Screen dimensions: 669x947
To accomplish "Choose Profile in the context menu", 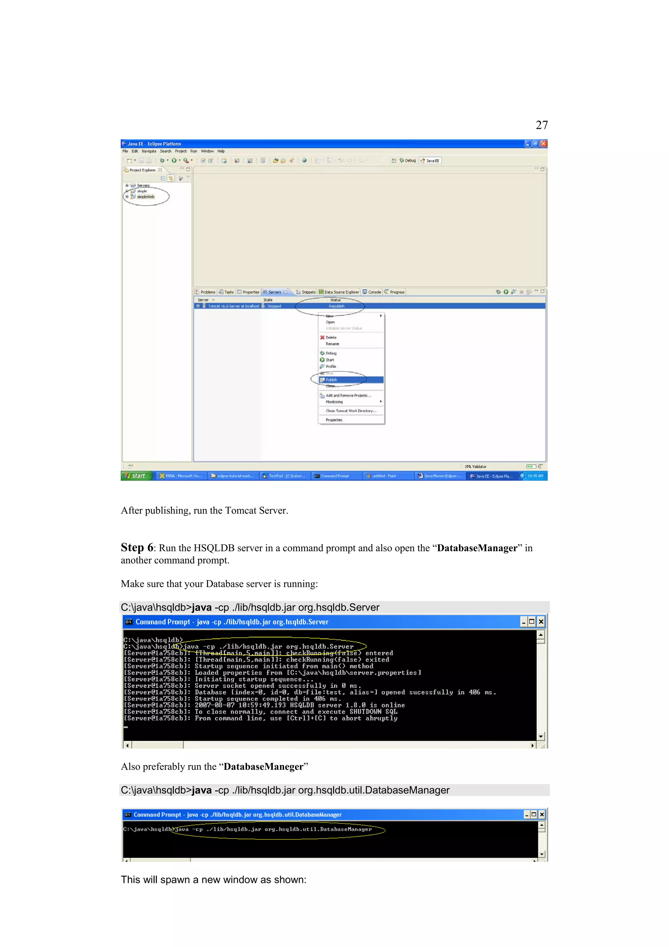I will coord(351,366).
